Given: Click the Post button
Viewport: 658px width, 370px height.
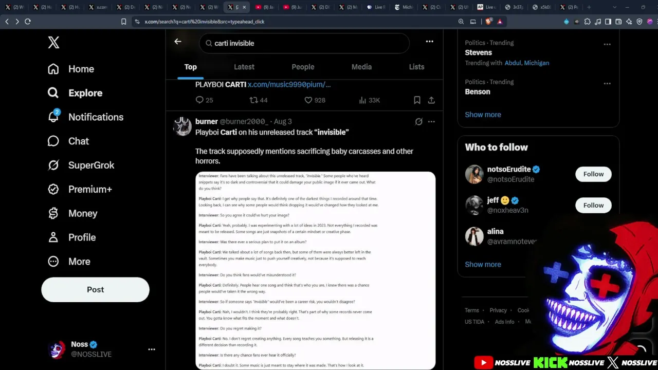Looking at the screenshot, I should pos(95,290).
